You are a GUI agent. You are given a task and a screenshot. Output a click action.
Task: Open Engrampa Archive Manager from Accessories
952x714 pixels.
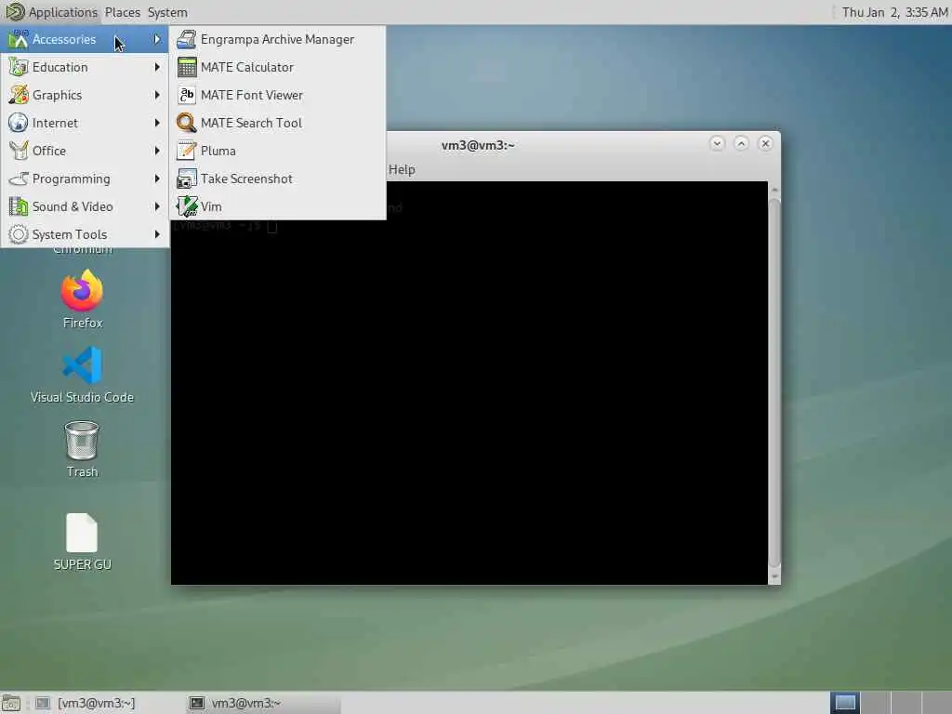(277, 39)
